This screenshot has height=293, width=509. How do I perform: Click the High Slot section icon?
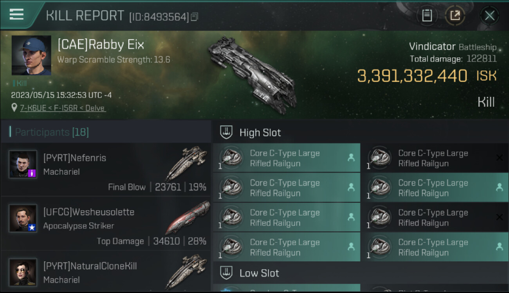(226, 132)
